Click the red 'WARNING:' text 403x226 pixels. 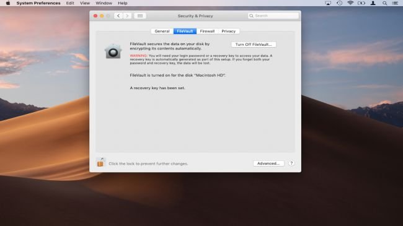click(x=138, y=56)
